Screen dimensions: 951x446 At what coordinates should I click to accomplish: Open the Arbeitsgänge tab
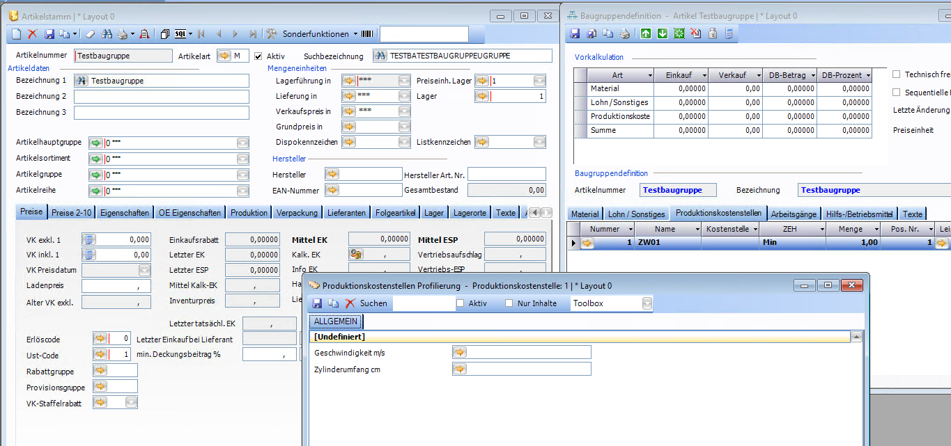794,214
